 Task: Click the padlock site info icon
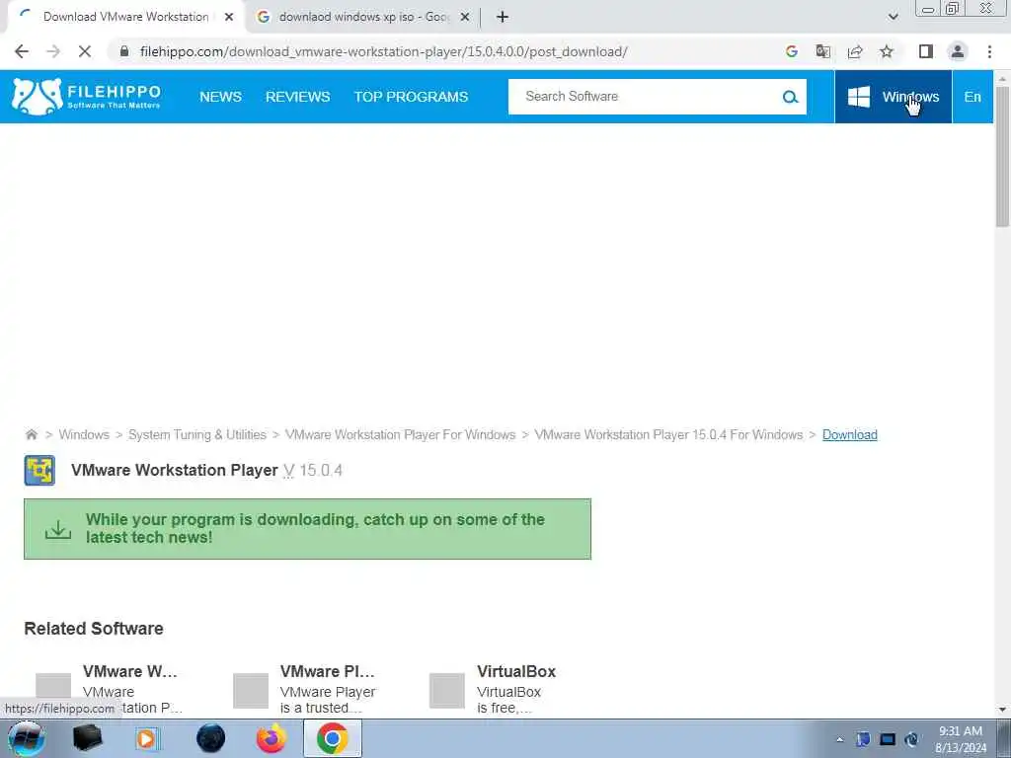(124, 51)
